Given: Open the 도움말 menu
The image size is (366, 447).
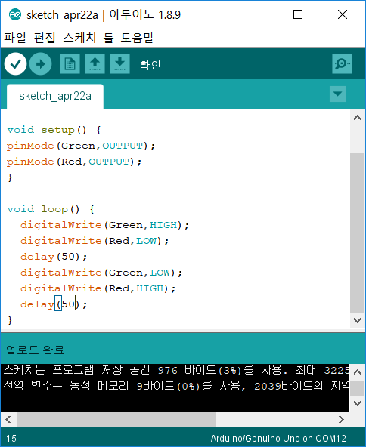Looking at the screenshot, I should 138,38.
